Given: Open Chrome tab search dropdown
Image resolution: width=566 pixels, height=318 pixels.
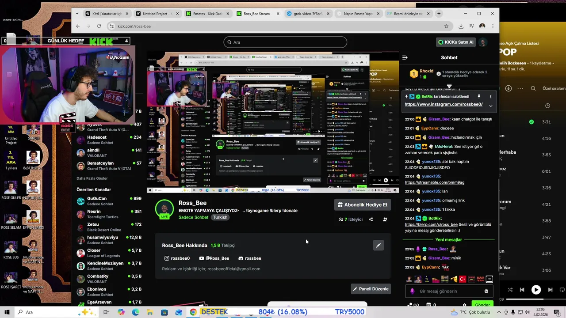Looking at the screenshot, I should click(x=77, y=14).
